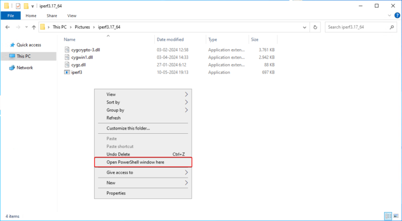The height and width of the screenshot is (221, 402).
Task: Click the title bar folder icon
Action: (6, 6)
